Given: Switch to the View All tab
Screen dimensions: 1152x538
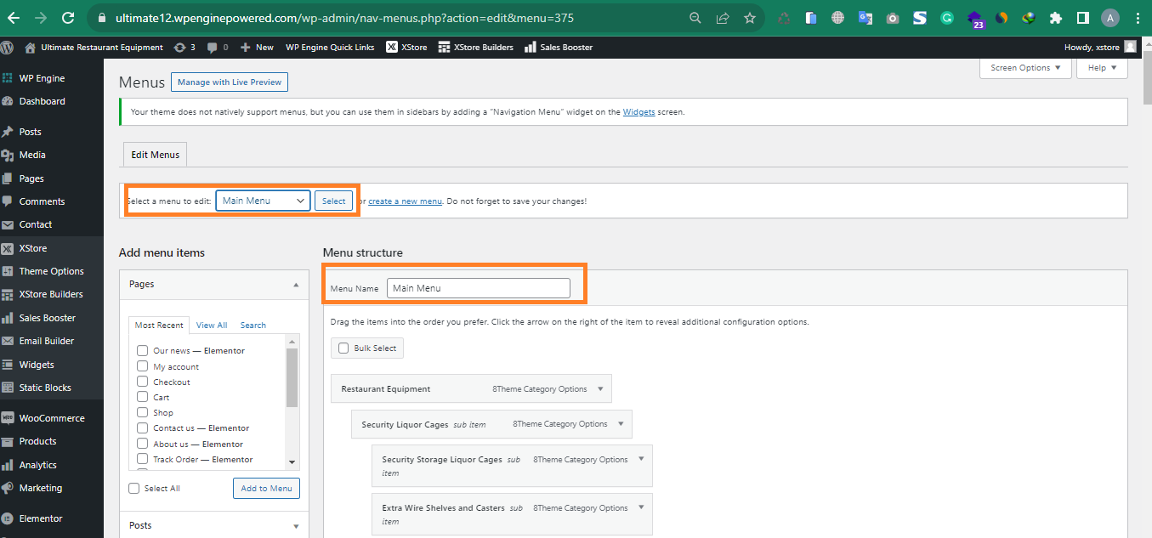Looking at the screenshot, I should 212,325.
